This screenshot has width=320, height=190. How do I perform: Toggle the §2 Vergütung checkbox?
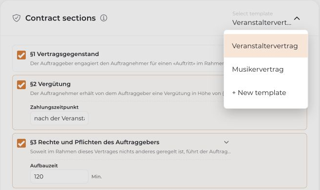(x=21, y=85)
